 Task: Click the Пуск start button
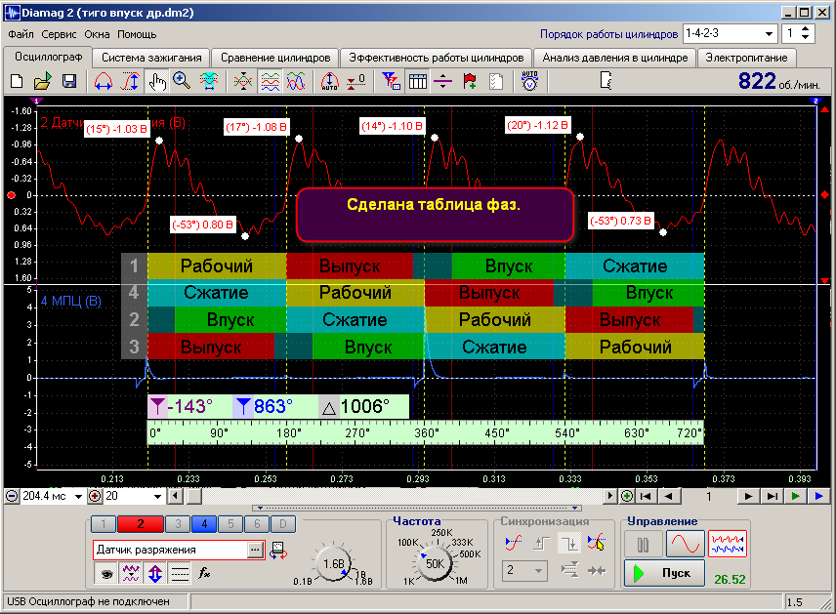pos(665,574)
